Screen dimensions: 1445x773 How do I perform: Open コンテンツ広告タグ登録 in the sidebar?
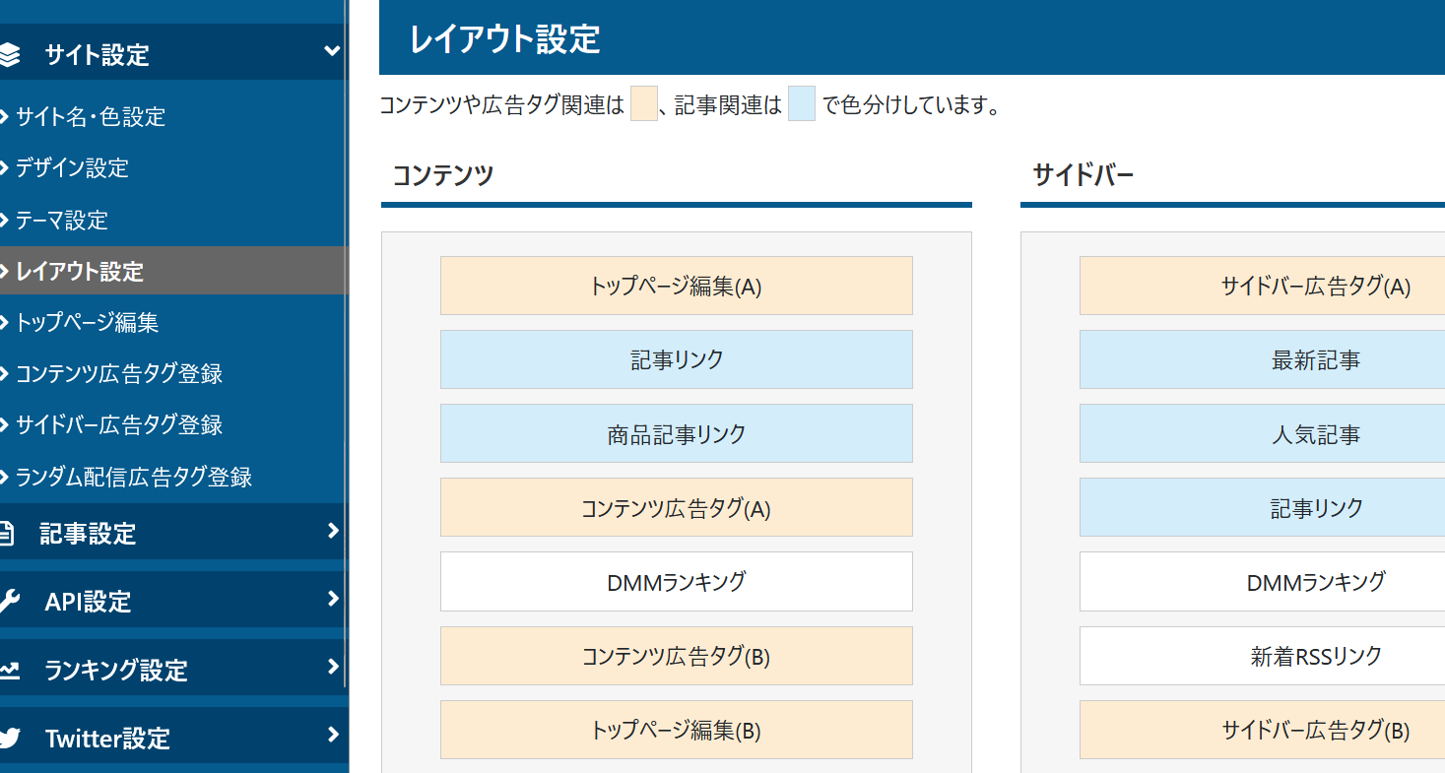pos(119,374)
